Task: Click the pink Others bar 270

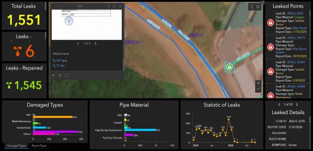Action: pyautogui.click(x=44, y=134)
